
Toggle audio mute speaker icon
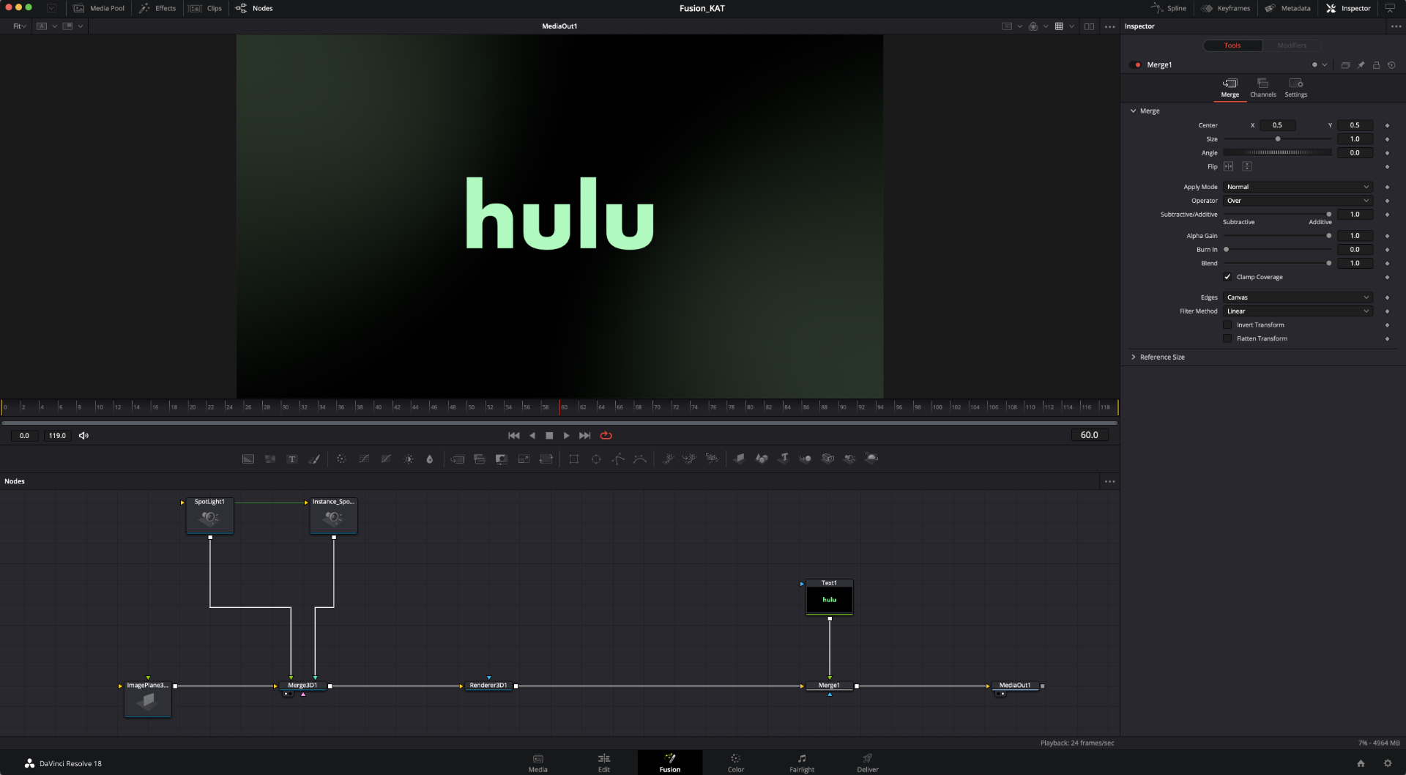point(83,435)
